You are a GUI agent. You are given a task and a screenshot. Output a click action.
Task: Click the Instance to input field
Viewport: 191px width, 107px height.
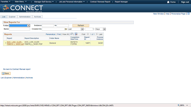(x=63, y=26)
